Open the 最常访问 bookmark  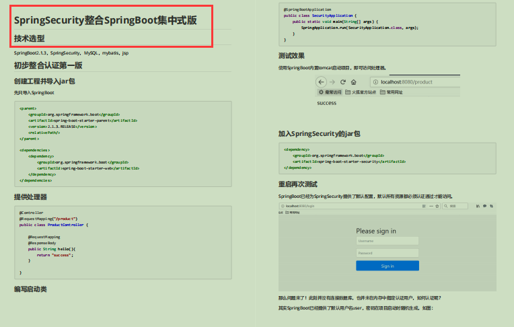pos(330,92)
